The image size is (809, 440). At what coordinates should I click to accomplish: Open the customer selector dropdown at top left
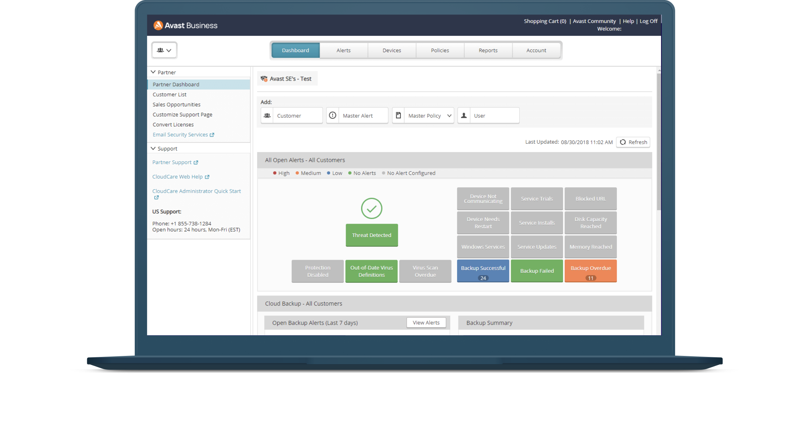point(164,50)
